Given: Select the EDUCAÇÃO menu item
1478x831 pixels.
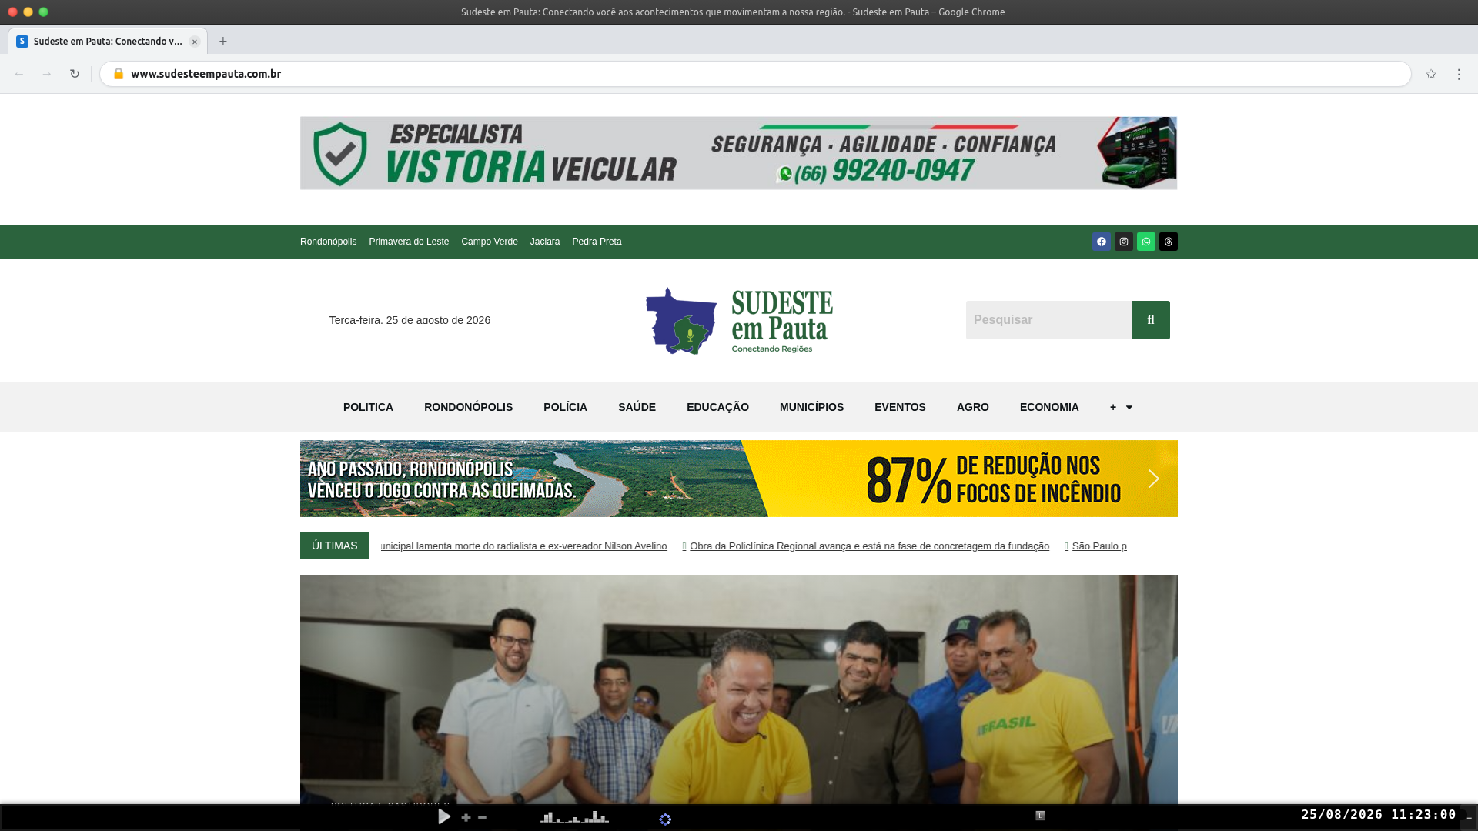Looking at the screenshot, I should point(717,407).
